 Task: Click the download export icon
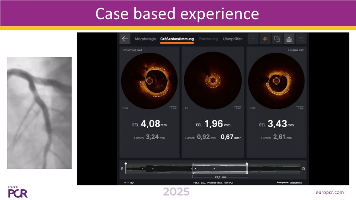tap(289, 39)
